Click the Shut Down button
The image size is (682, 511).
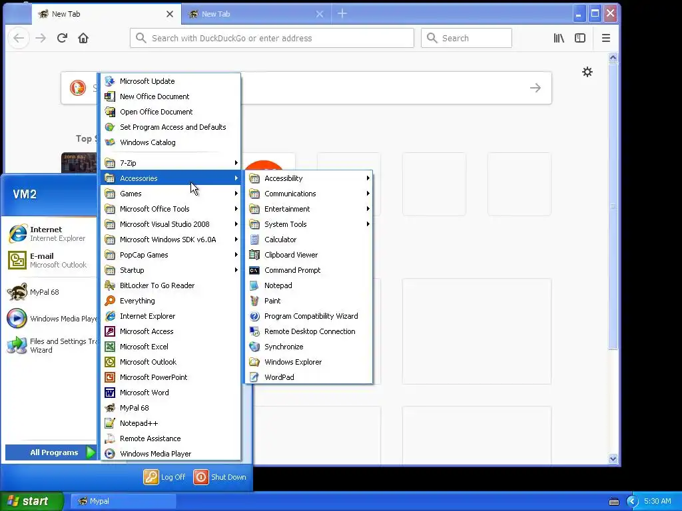coord(220,477)
